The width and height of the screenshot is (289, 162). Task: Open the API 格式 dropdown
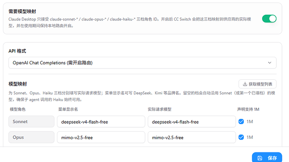(x=142, y=63)
